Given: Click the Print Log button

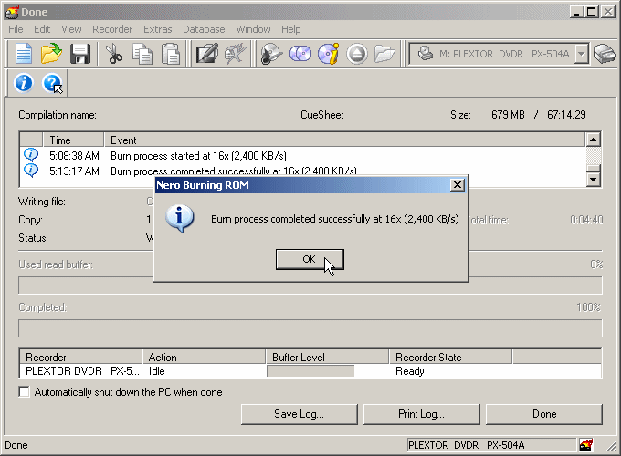Looking at the screenshot, I should point(421,414).
